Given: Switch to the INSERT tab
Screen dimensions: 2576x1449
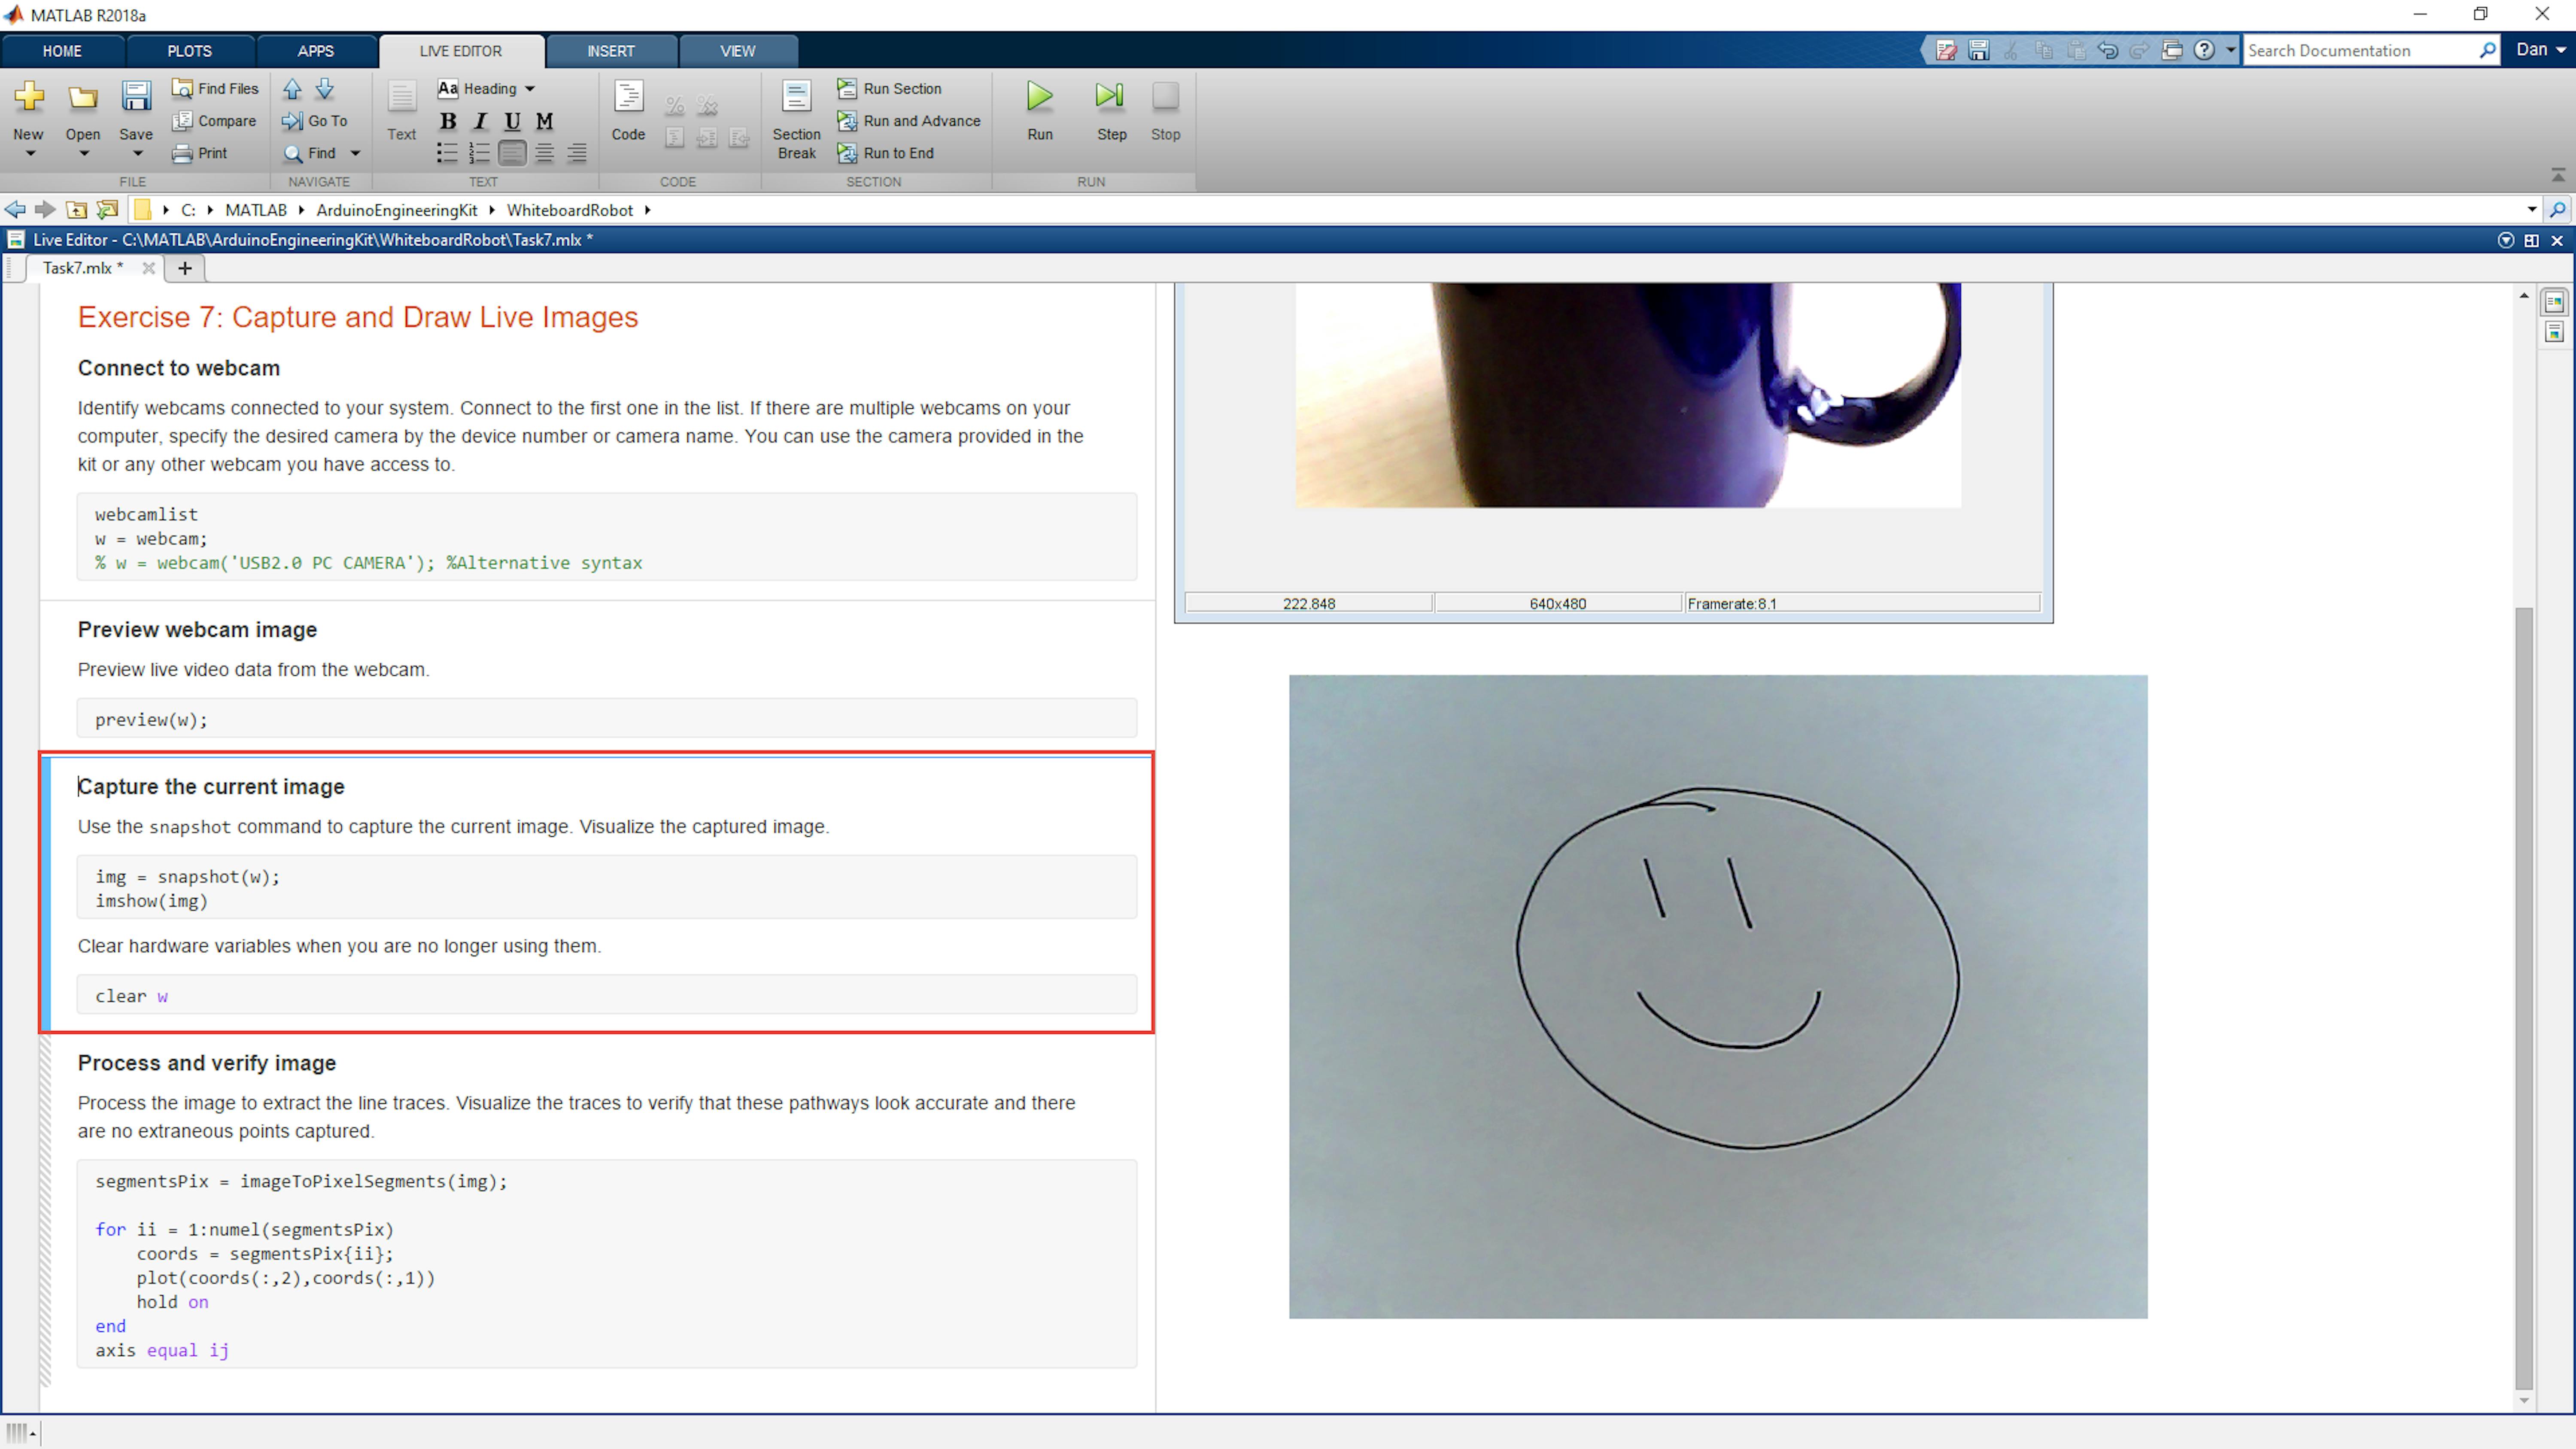Looking at the screenshot, I should [610, 51].
